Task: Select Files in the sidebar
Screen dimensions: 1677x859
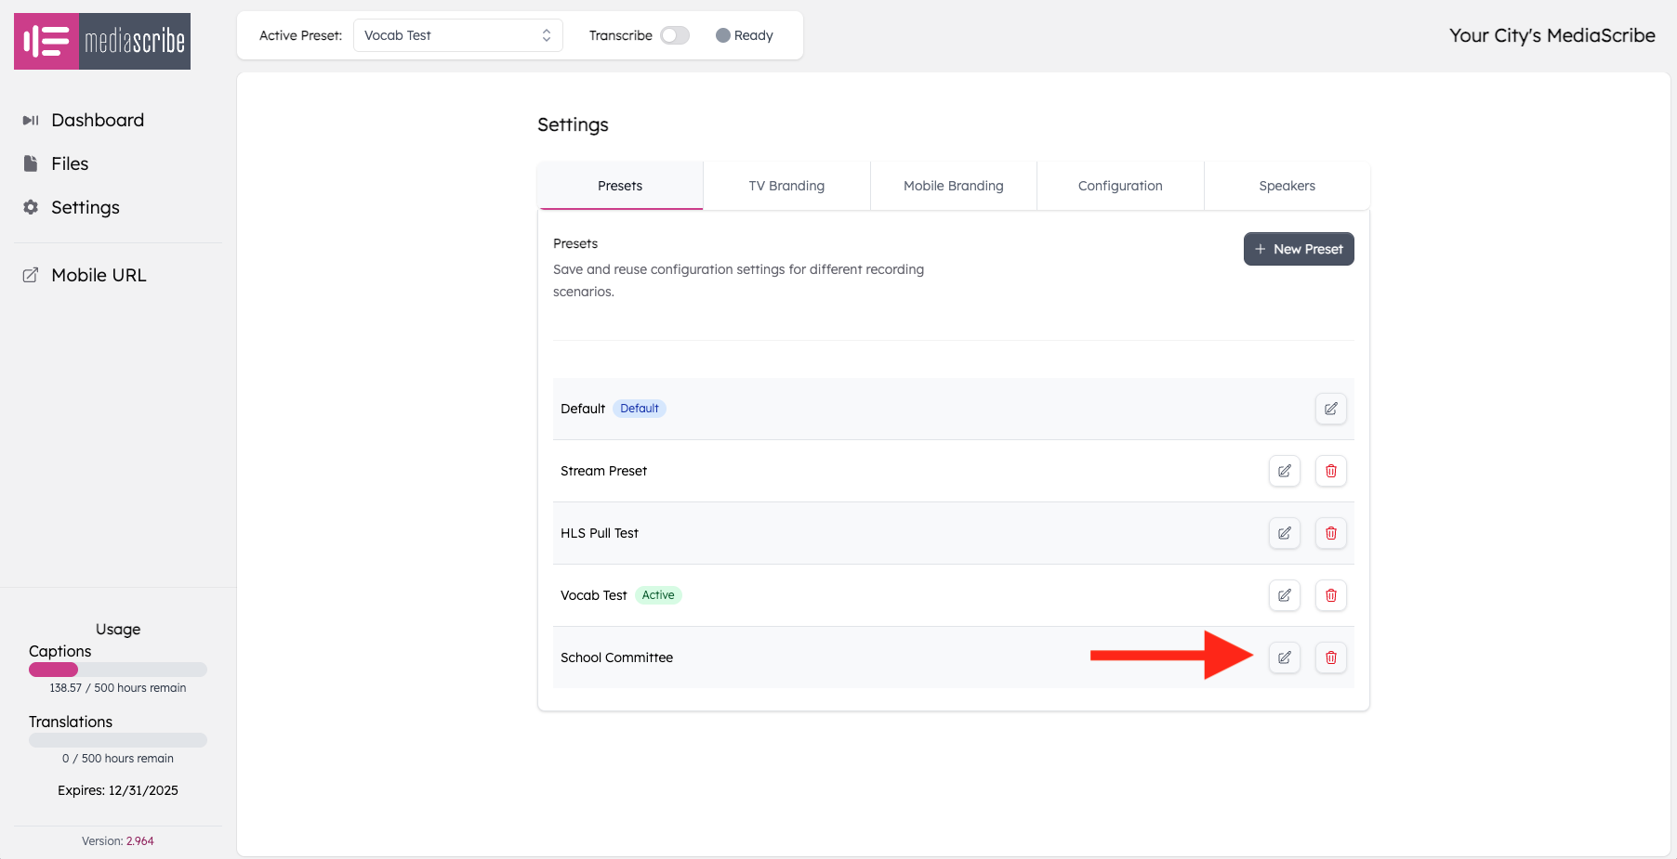Action: point(70,163)
